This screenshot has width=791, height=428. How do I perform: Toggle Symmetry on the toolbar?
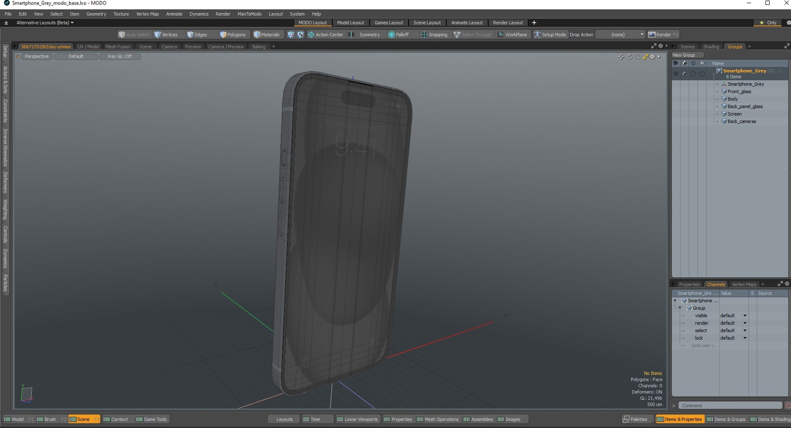pyautogui.click(x=365, y=35)
